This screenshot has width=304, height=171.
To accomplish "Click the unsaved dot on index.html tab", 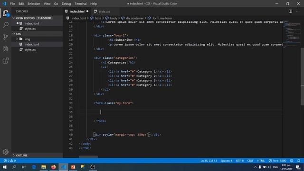I will coord(87,11).
